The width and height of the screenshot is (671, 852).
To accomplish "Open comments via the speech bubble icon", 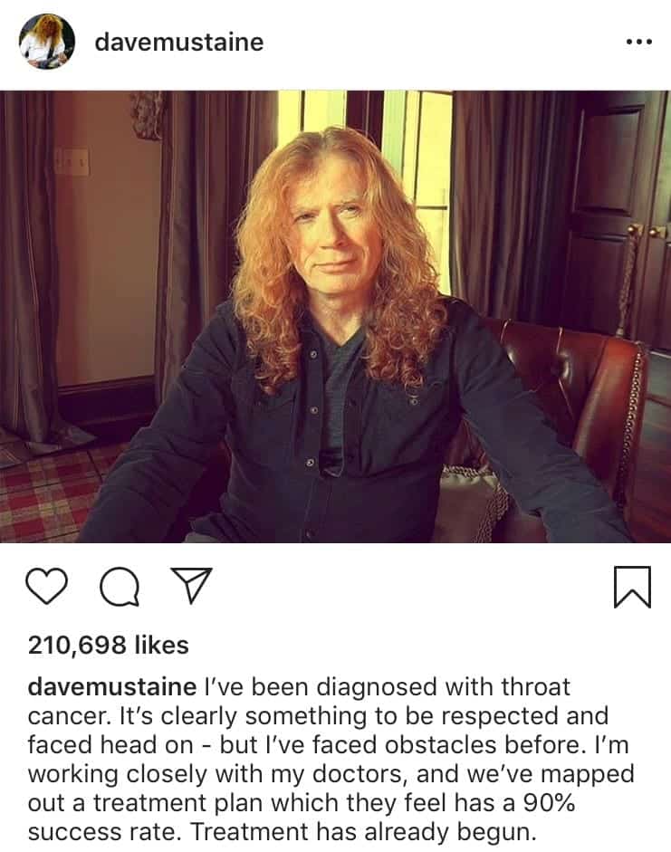I will [x=120, y=587].
